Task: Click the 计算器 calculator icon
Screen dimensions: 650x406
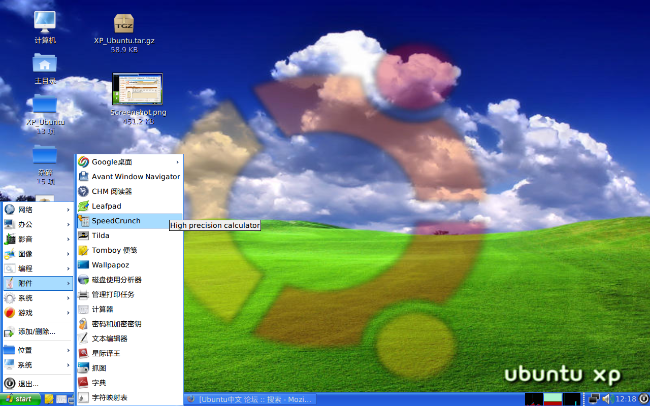Action: pos(83,309)
